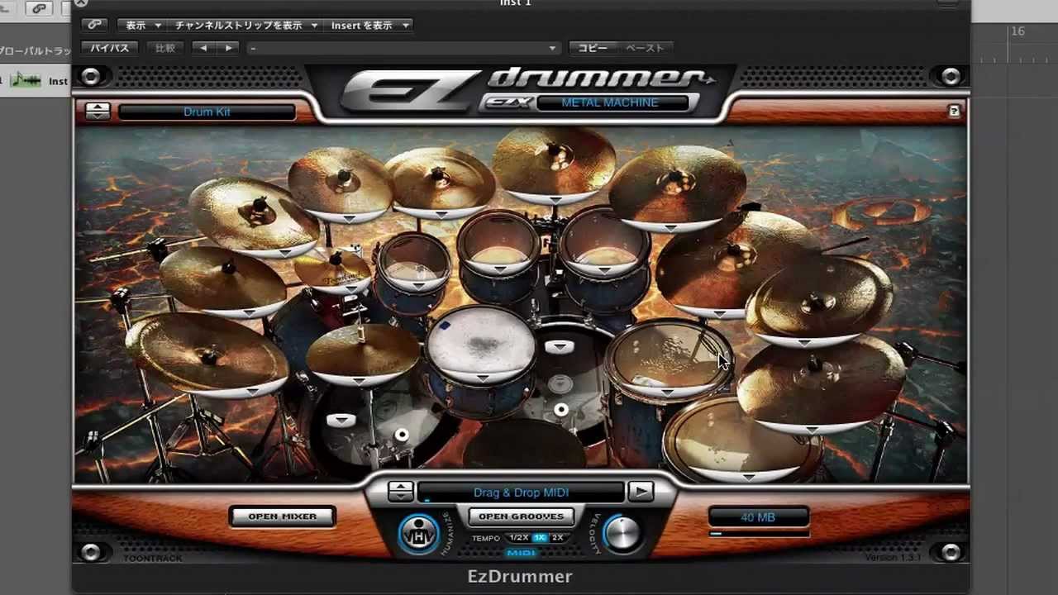Screen dimensions: 1058x595
Task: Click the 40 MB memory display
Action: [758, 517]
